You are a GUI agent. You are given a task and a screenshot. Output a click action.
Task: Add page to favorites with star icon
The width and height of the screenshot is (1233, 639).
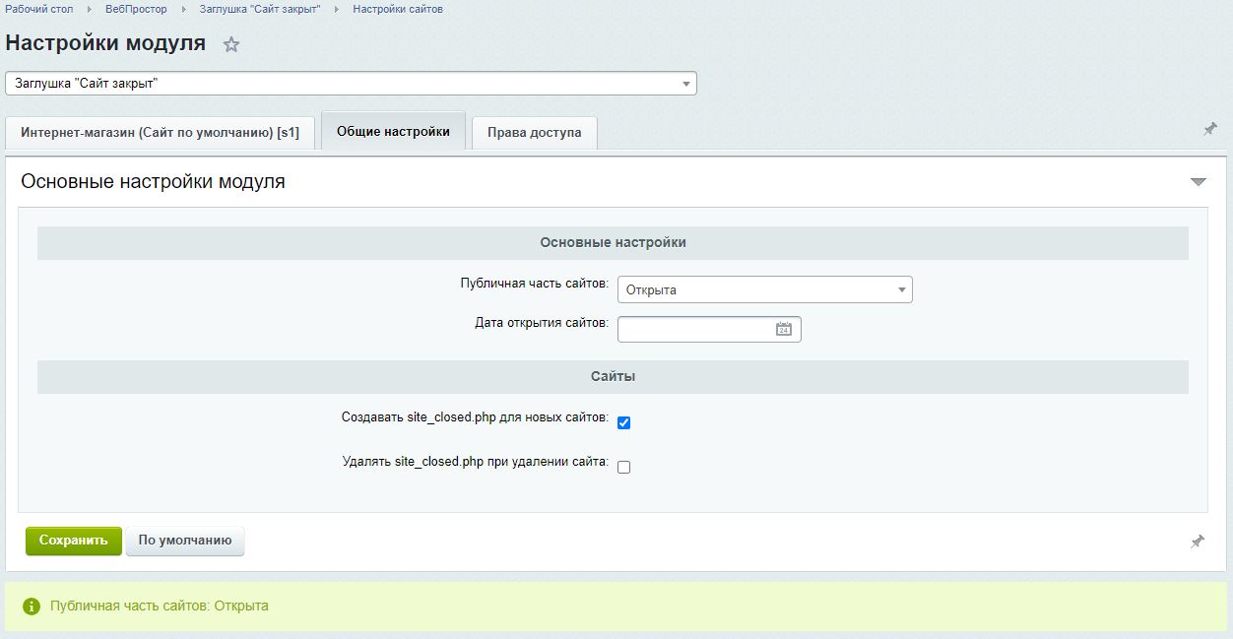coord(231,44)
